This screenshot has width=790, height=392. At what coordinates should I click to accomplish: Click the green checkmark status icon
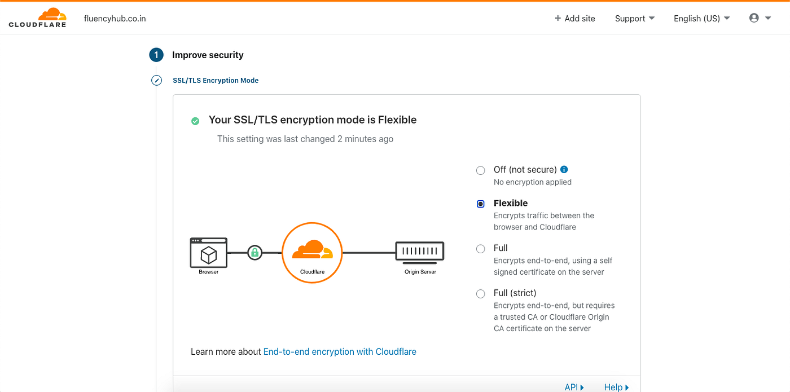(195, 121)
